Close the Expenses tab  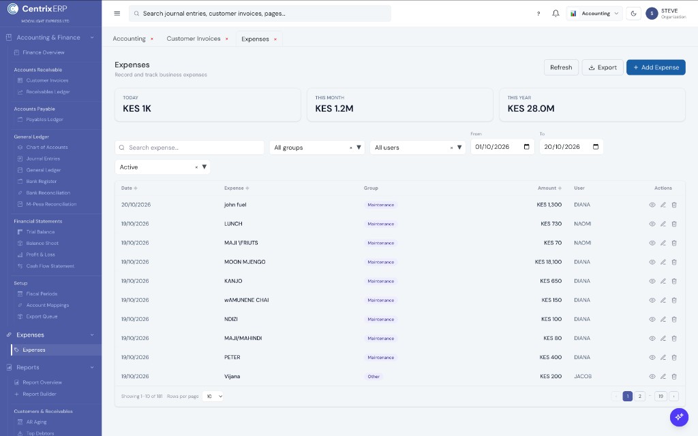[275, 39]
